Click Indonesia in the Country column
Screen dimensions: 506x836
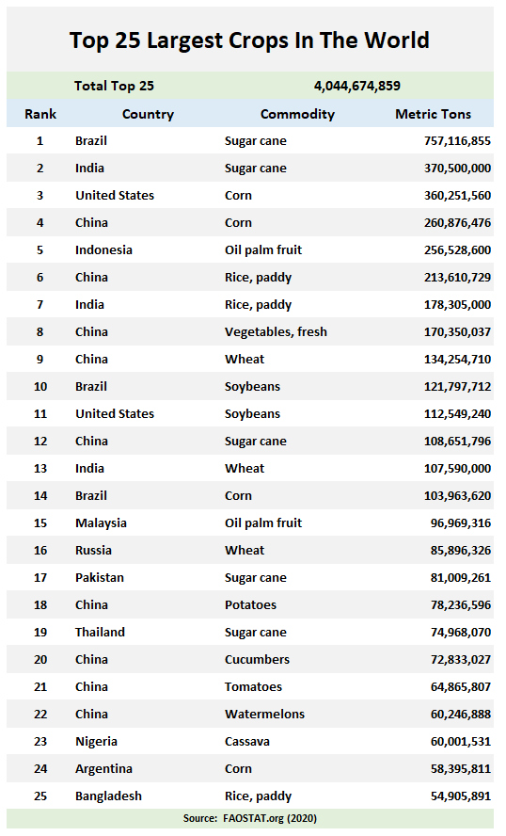[x=103, y=250]
